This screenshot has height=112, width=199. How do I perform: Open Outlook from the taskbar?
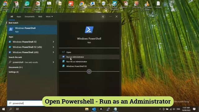[x=94, y=109]
